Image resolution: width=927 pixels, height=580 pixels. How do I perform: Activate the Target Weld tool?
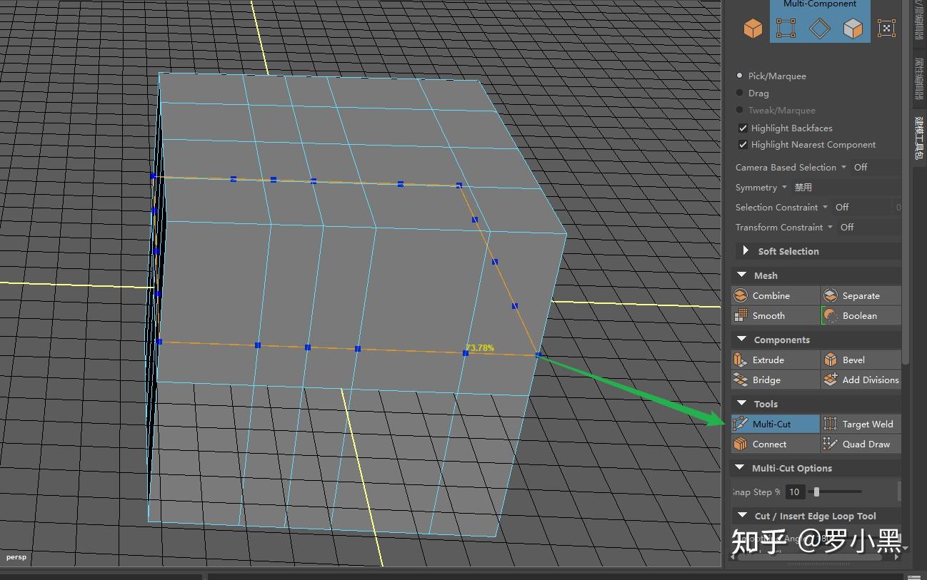[861, 424]
